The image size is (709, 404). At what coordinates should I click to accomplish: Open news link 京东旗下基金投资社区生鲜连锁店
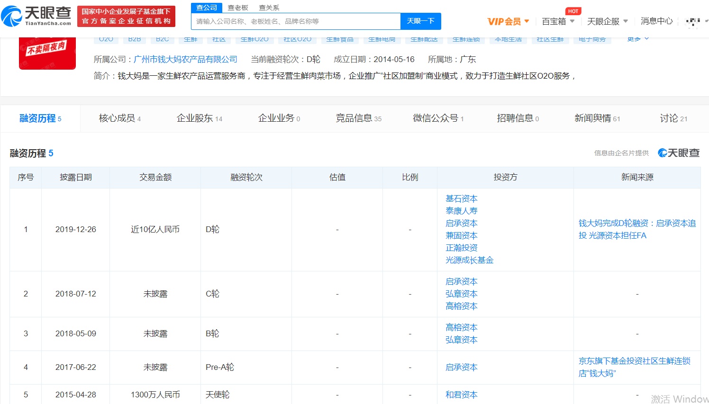634,368
